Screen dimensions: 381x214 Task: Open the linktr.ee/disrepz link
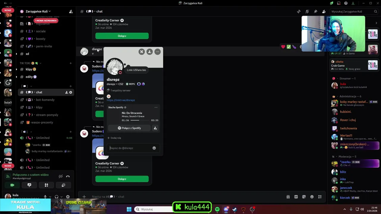[x=121, y=100]
